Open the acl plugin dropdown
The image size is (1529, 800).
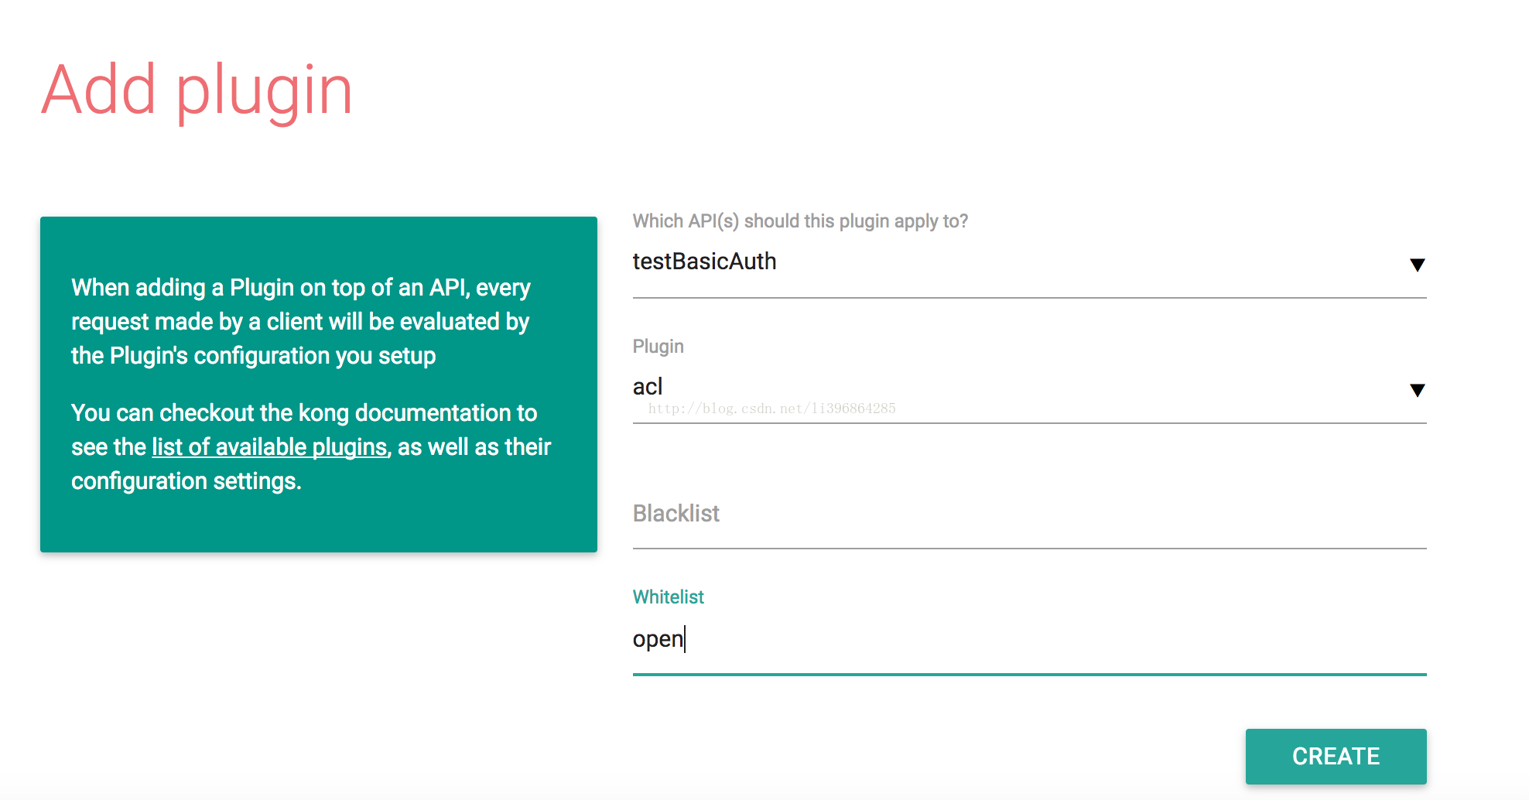pyautogui.click(x=1029, y=388)
